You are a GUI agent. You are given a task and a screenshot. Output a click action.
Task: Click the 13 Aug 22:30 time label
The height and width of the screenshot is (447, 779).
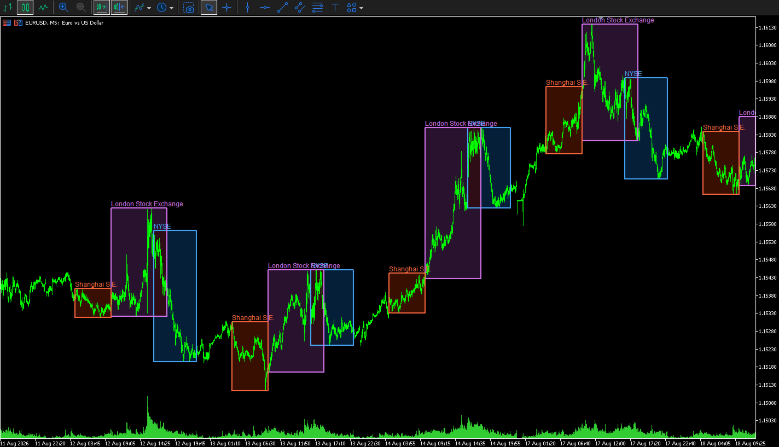tap(365, 443)
